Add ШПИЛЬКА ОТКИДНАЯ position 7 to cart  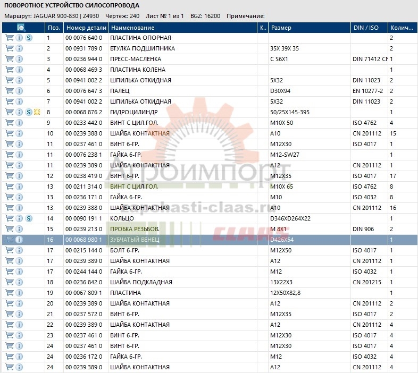coord(10,101)
